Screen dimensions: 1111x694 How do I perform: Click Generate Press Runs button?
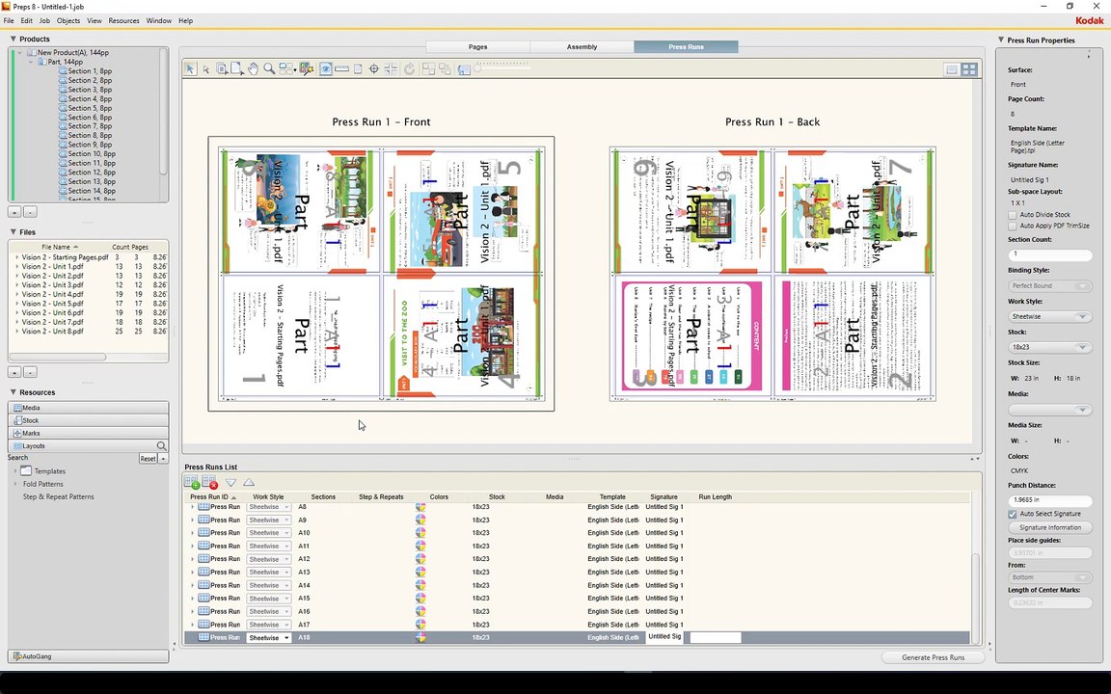coord(934,658)
